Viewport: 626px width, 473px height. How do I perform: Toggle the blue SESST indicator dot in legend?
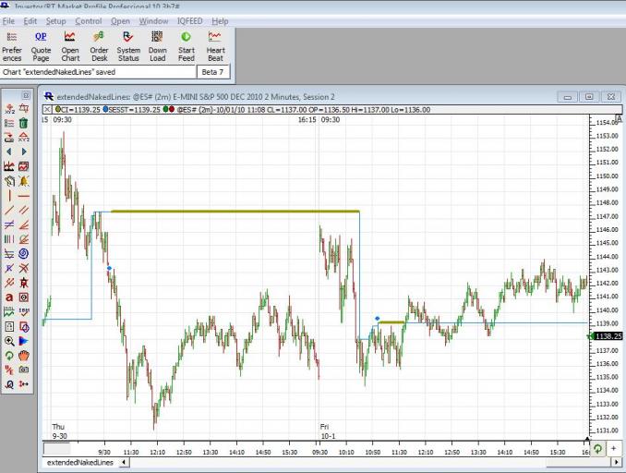106,109
